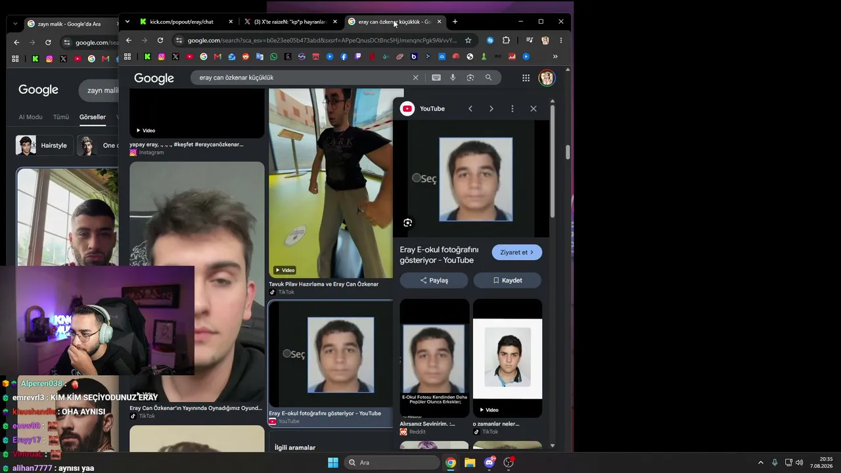Reload the page in the back window

tap(48, 42)
